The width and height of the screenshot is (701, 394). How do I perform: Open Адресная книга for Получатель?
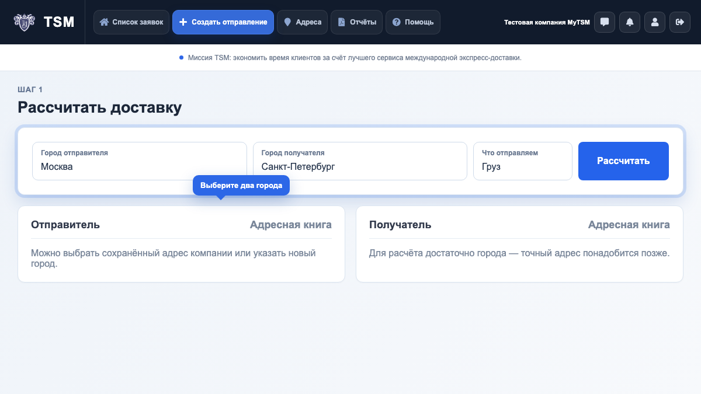click(629, 225)
